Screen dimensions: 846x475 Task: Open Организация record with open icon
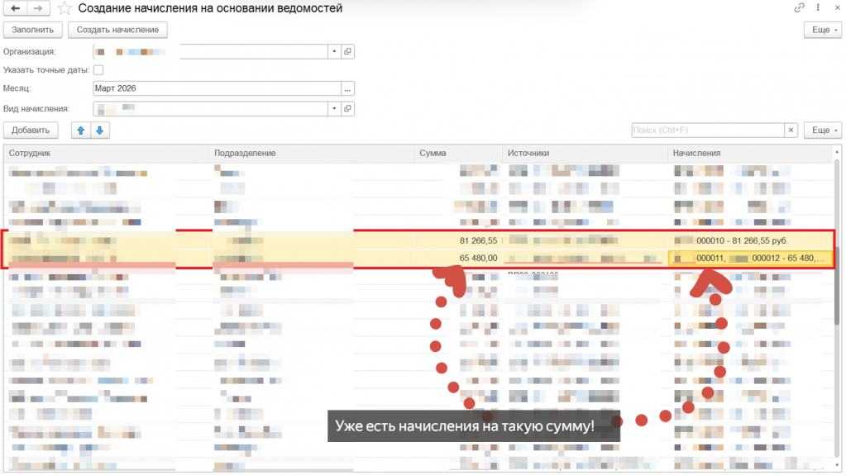click(347, 52)
